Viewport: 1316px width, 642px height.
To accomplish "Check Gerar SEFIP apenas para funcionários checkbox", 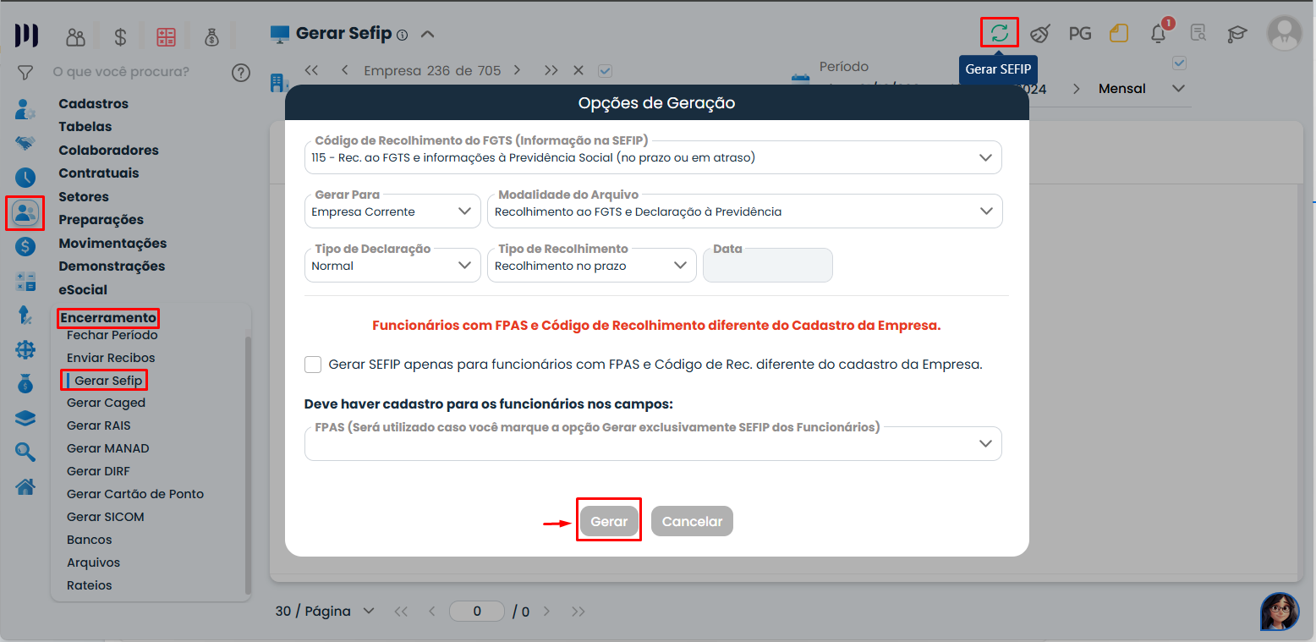I will point(313,365).
